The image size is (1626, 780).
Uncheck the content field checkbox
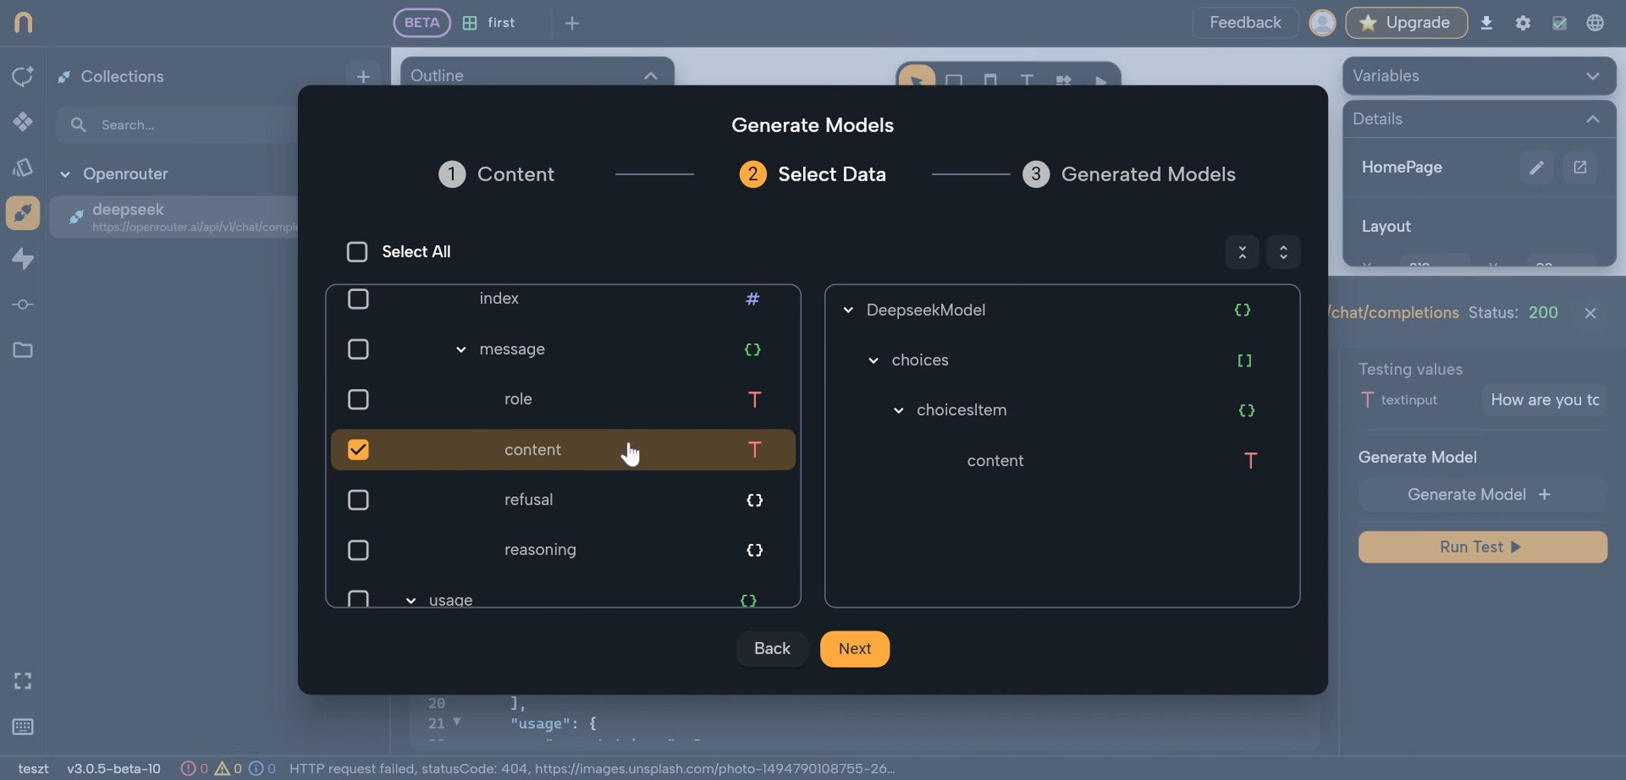pos(358,449)
